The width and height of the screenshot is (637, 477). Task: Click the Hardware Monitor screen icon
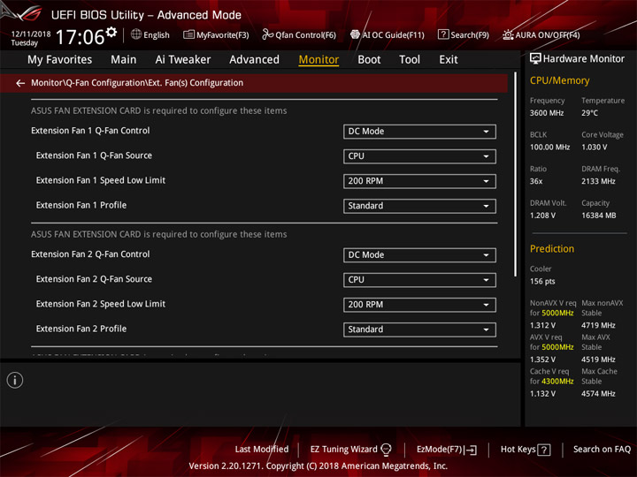[x=535, y=59]
